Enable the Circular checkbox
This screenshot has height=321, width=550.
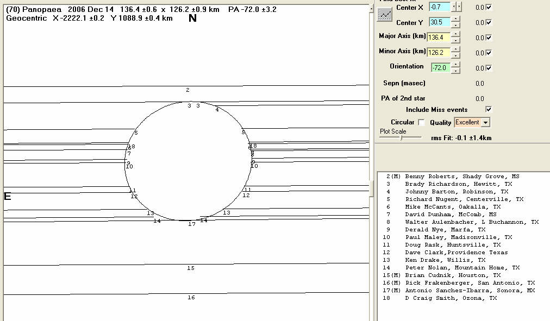click(x=421, y=122)
